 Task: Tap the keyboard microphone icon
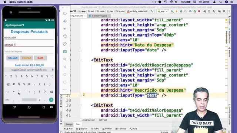(x=53, y=70)
